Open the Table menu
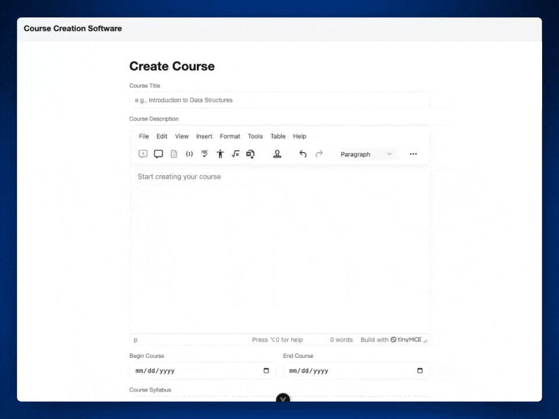The width and height of the screenshot is (559, 419). pos(278,136)
